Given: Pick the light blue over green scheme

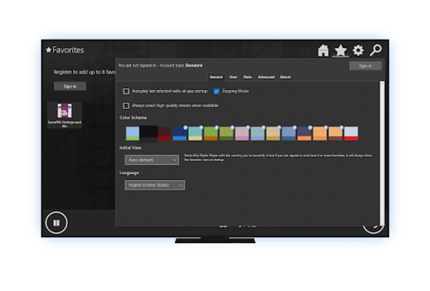Looking at the screenshot, I should click(133, 134).
